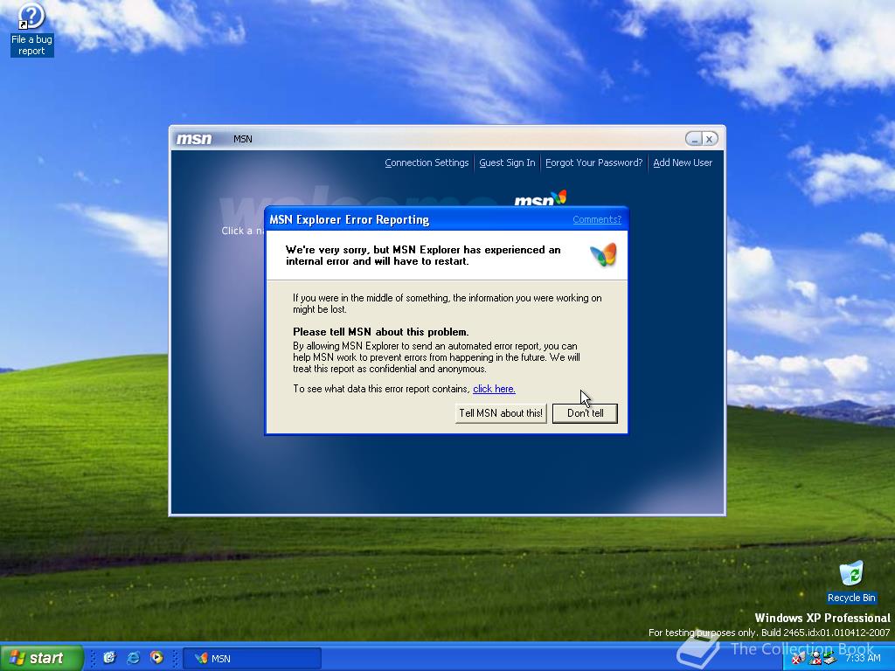The width and height of the screenshot is (895, 671).
Task: Click the MSN butterfly icon in the error dialog
Action: tap(603, 255)
